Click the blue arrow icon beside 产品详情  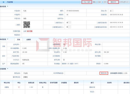pos(3,2)
